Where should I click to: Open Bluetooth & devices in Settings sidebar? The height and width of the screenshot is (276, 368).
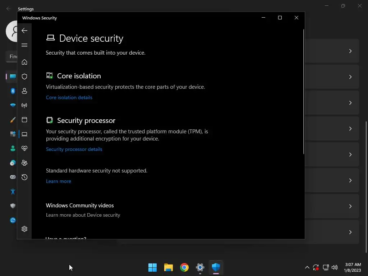13,91
